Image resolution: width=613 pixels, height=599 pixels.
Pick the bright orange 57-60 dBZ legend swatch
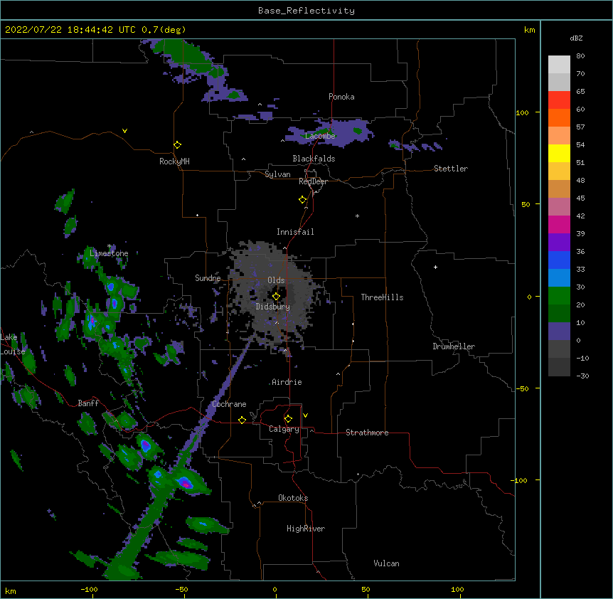[559, 118]
